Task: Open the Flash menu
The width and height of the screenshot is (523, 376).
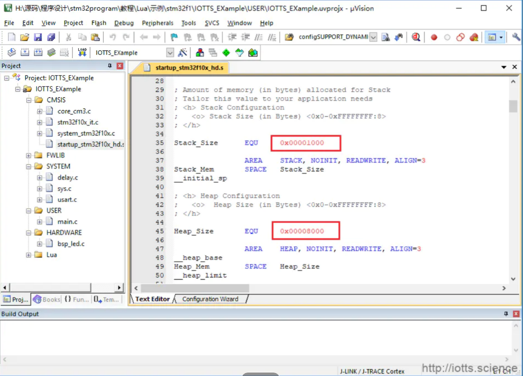Action: point(99,23)
